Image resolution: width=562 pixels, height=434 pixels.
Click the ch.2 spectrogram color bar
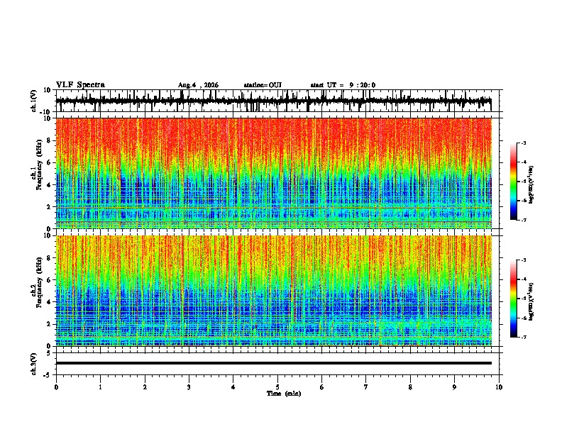[x=514, y=299]
